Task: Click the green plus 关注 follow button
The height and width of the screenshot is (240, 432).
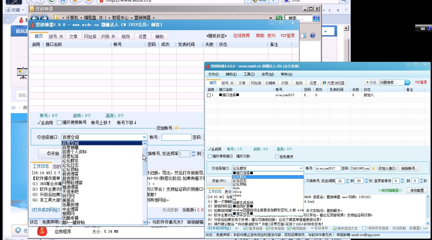Action: [x=371, y=82]
